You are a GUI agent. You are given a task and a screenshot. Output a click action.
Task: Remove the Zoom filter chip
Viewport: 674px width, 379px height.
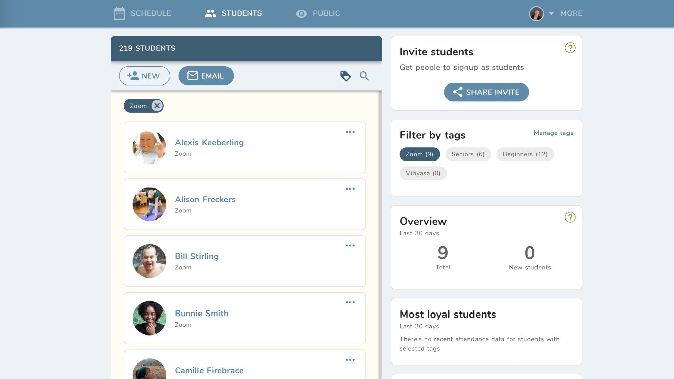pyautogui.click(x=157, y=106)
